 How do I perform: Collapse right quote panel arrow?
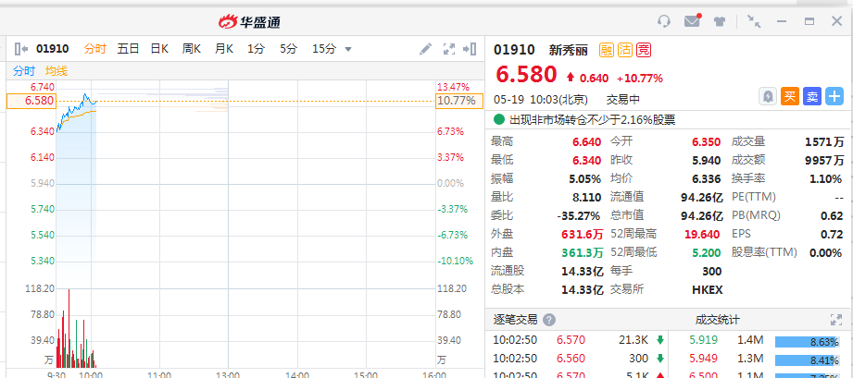pyautogui.click(x=470, y=49)
